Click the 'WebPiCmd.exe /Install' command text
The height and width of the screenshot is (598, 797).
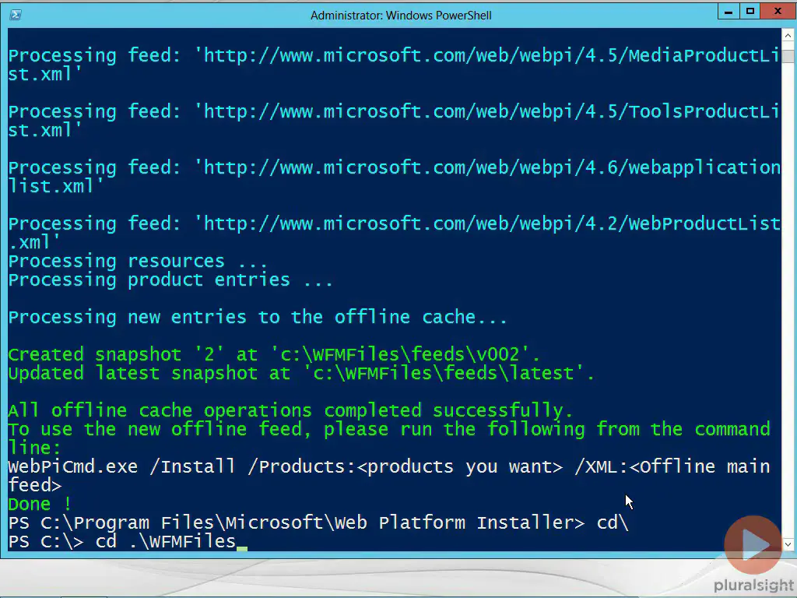(x=122, y=466)
